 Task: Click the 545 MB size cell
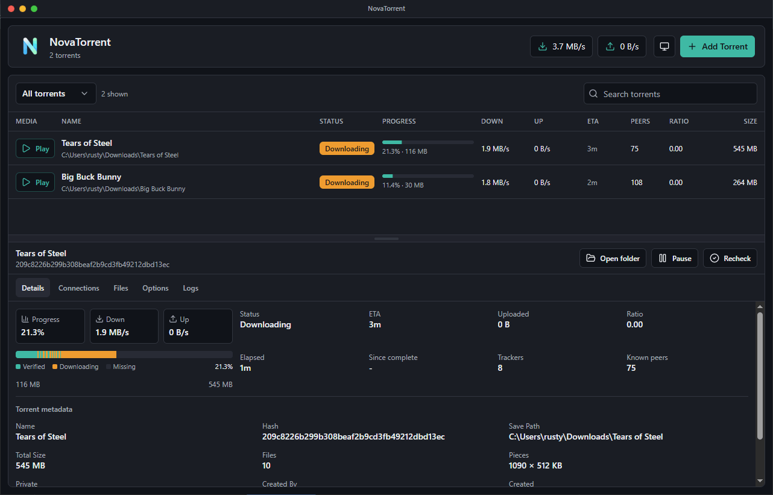coord(745,148)
